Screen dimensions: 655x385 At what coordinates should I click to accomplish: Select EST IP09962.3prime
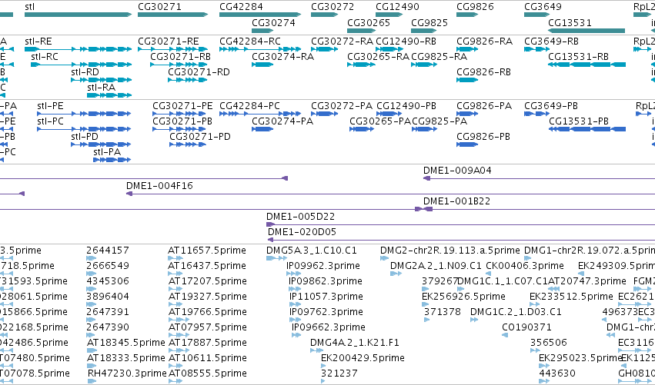pos(323,266)
